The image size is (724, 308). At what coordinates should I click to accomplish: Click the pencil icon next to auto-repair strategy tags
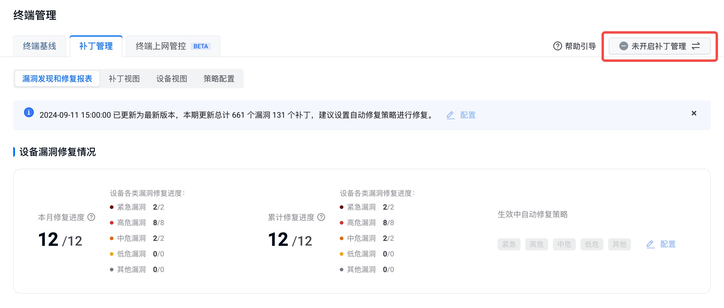point(650,244)
